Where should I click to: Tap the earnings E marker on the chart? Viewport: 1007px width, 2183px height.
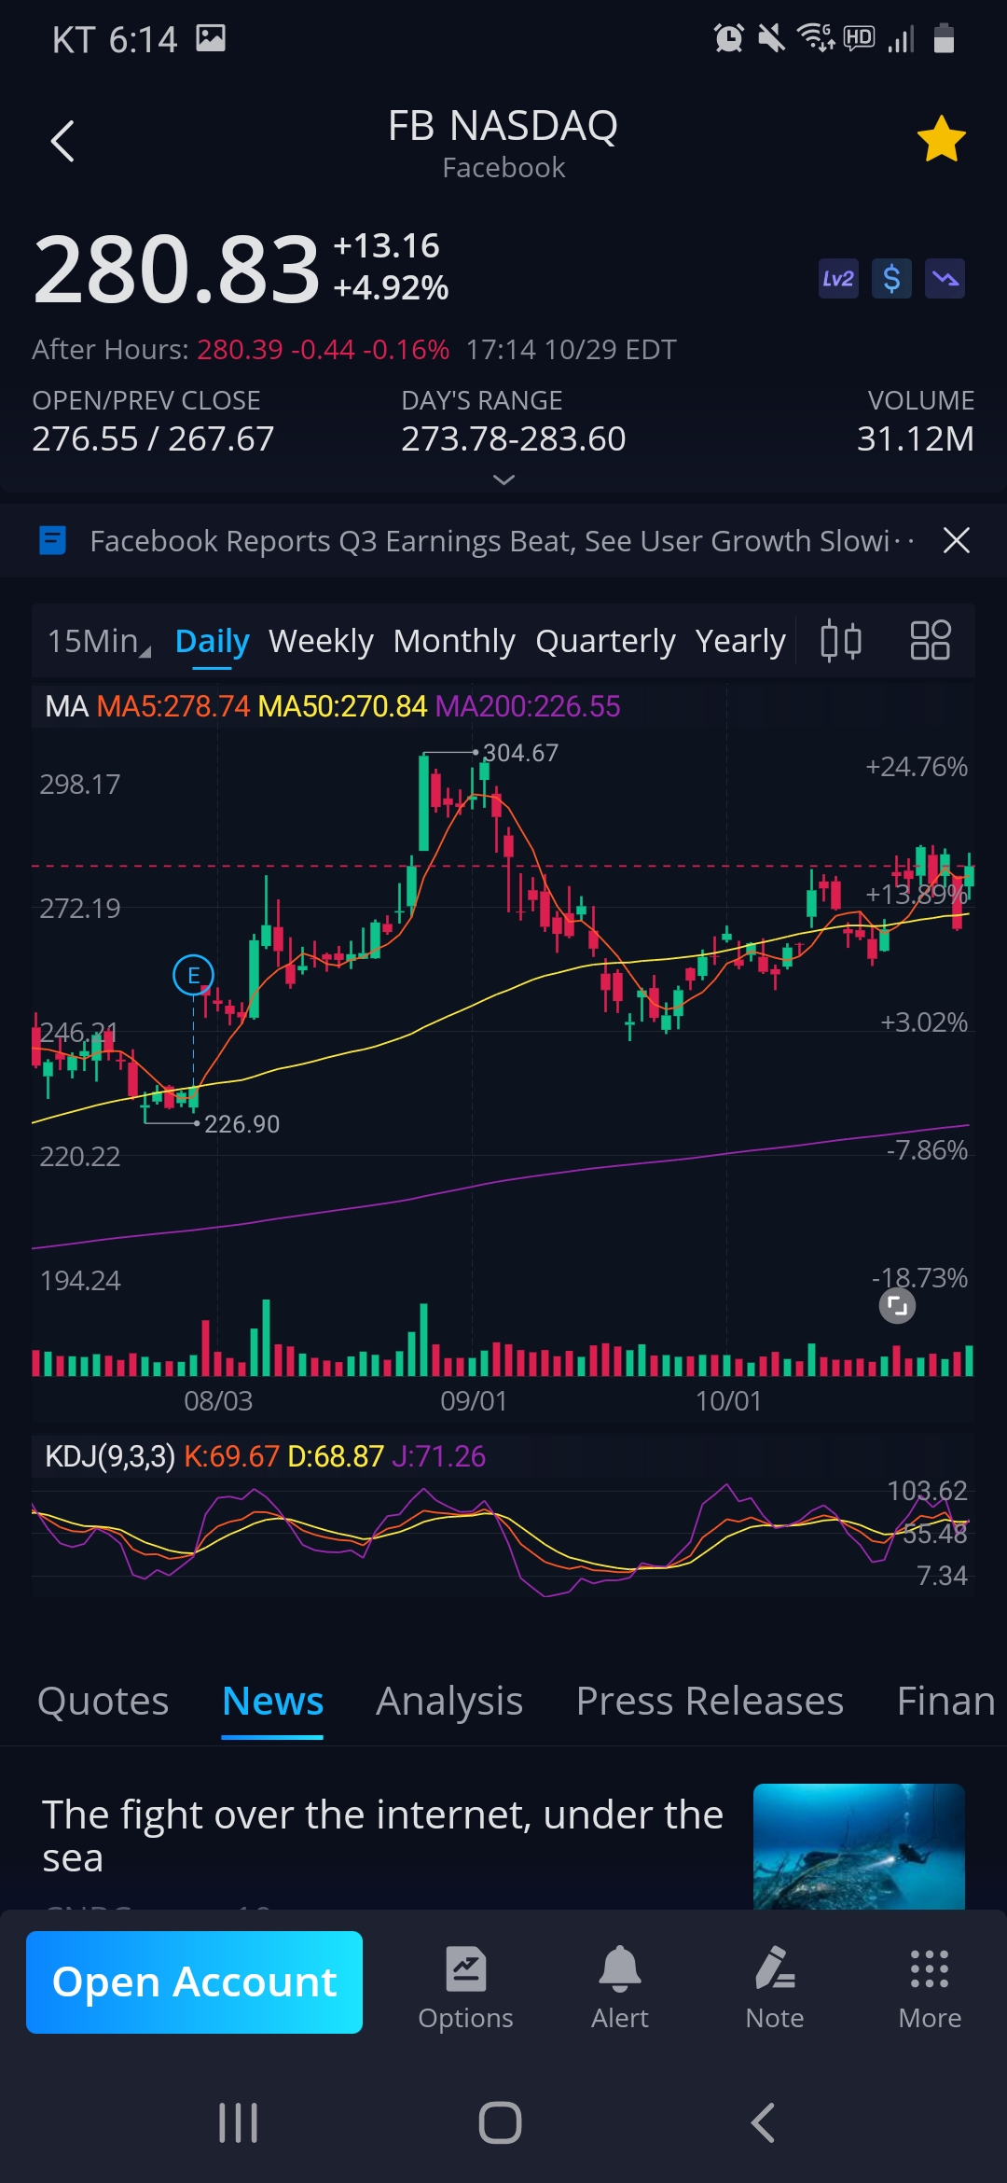pyautogui.click(x=193, y=976)
